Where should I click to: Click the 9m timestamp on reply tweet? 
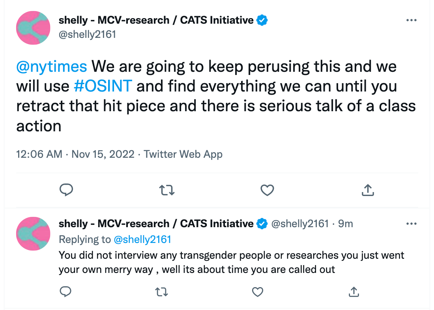click(346, 224)
